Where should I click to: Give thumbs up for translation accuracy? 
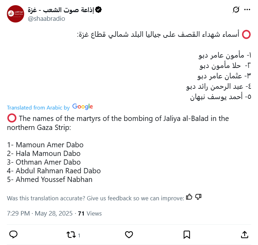click(189, 197)
